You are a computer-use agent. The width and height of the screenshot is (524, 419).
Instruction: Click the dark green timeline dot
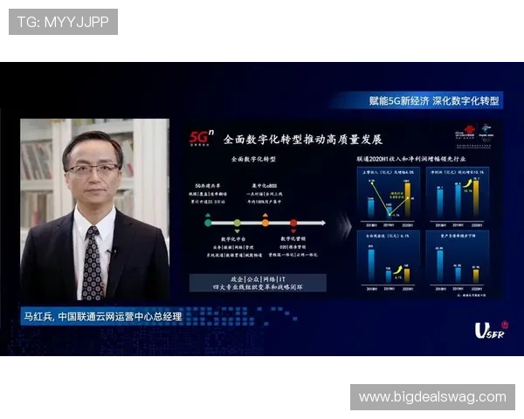pyautogui.click(x=208, y=223)
